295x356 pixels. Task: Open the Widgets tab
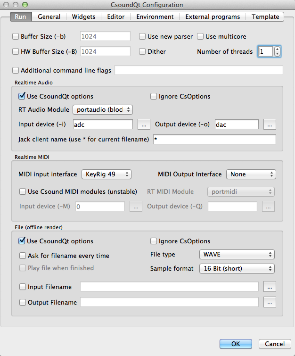click(83, 17)
